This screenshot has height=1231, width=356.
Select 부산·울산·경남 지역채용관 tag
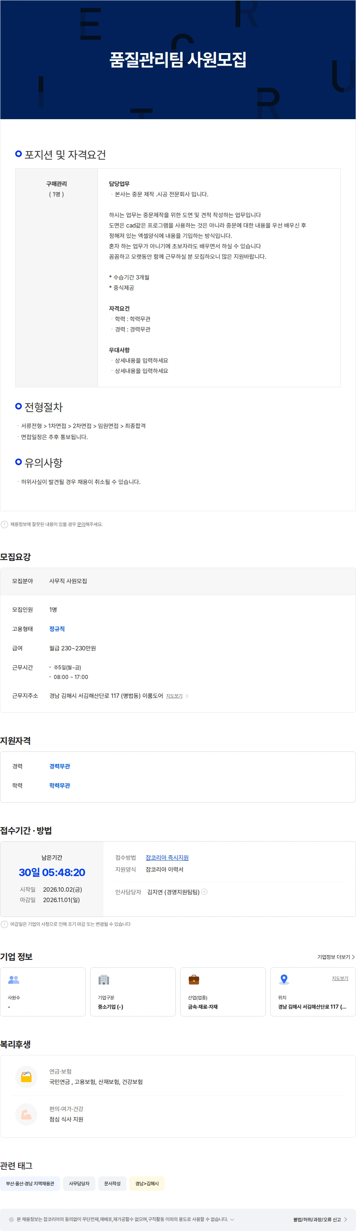30,1183
